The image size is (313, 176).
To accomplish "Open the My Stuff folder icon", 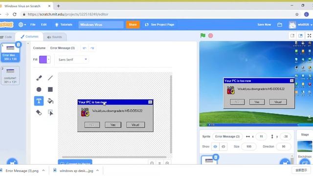I will [x=280, y=24].
